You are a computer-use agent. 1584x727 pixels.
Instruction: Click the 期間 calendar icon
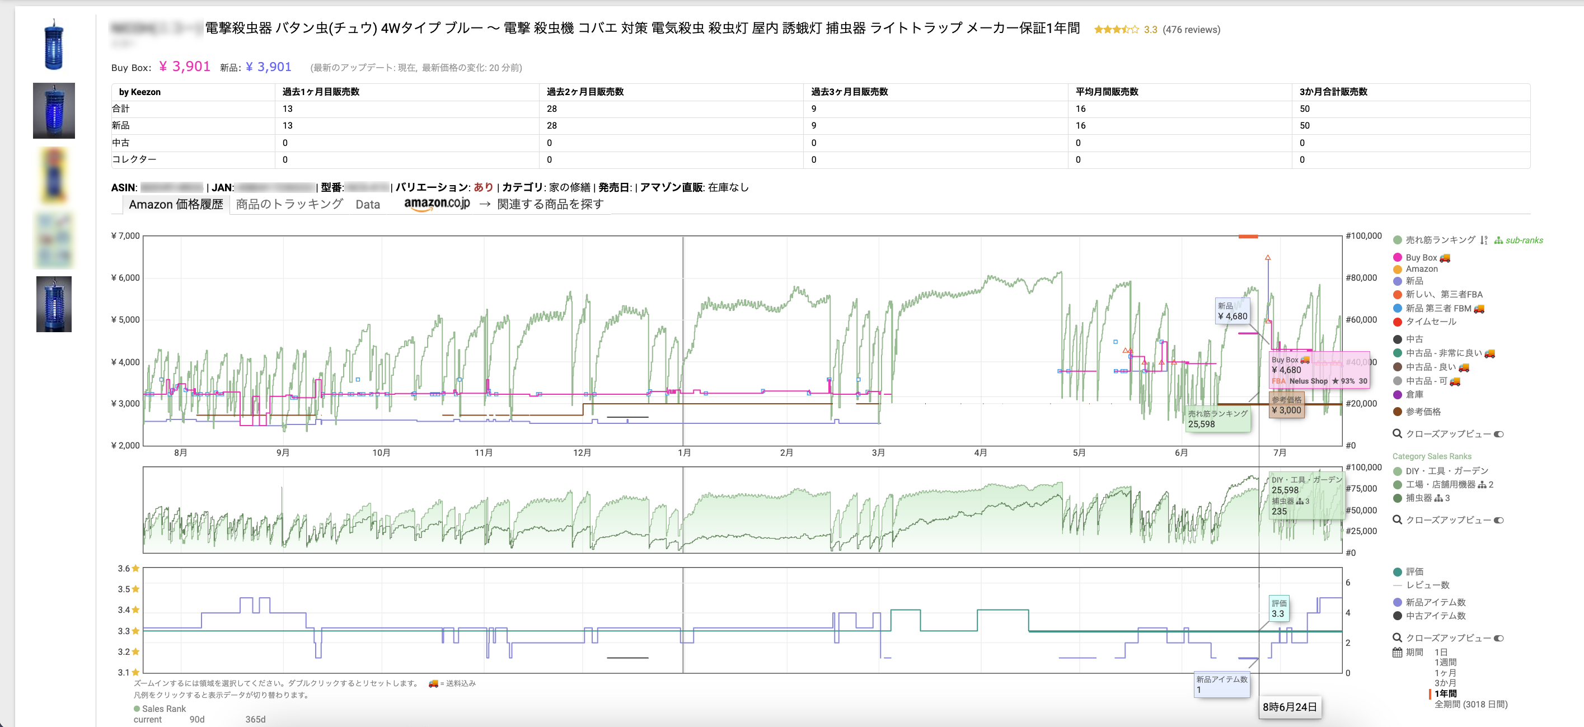[x=1397, y=652]
